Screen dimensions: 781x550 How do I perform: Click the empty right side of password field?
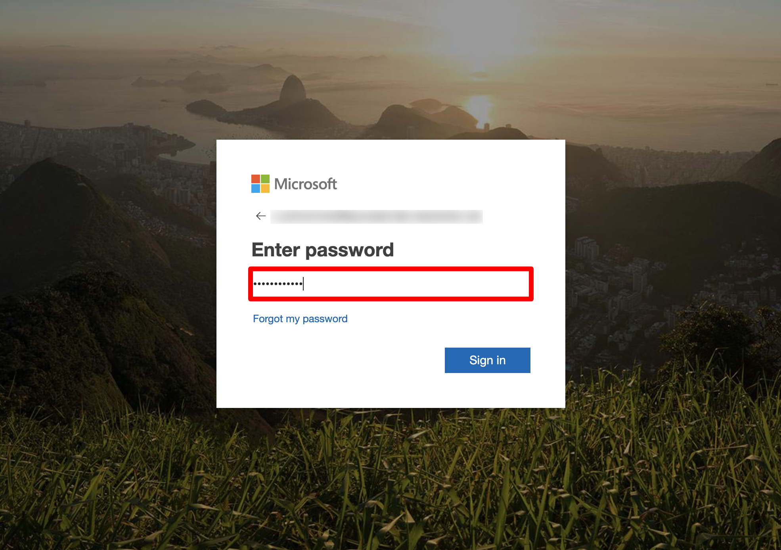(436, 284)
